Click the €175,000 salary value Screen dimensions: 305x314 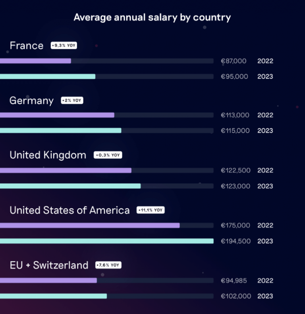pyautogui.click(x=236, y=225)
